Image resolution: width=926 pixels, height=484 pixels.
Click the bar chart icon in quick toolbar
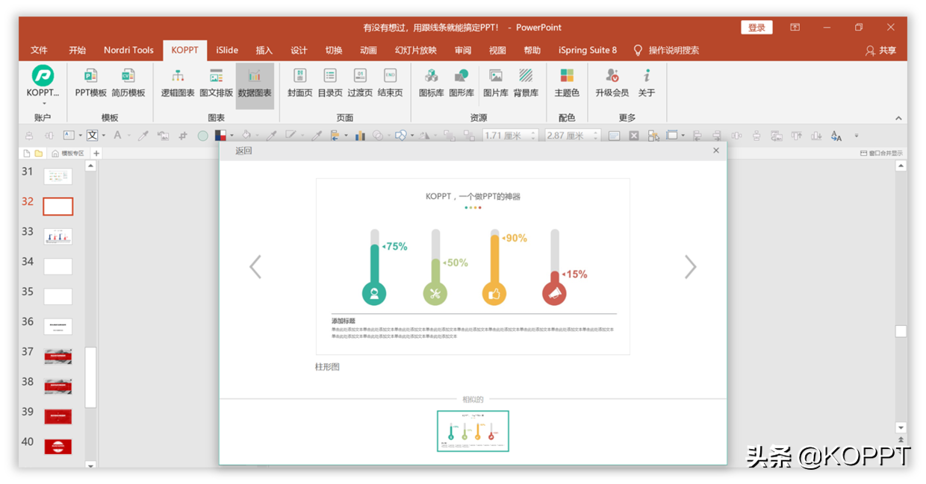(x=360, y=136)
